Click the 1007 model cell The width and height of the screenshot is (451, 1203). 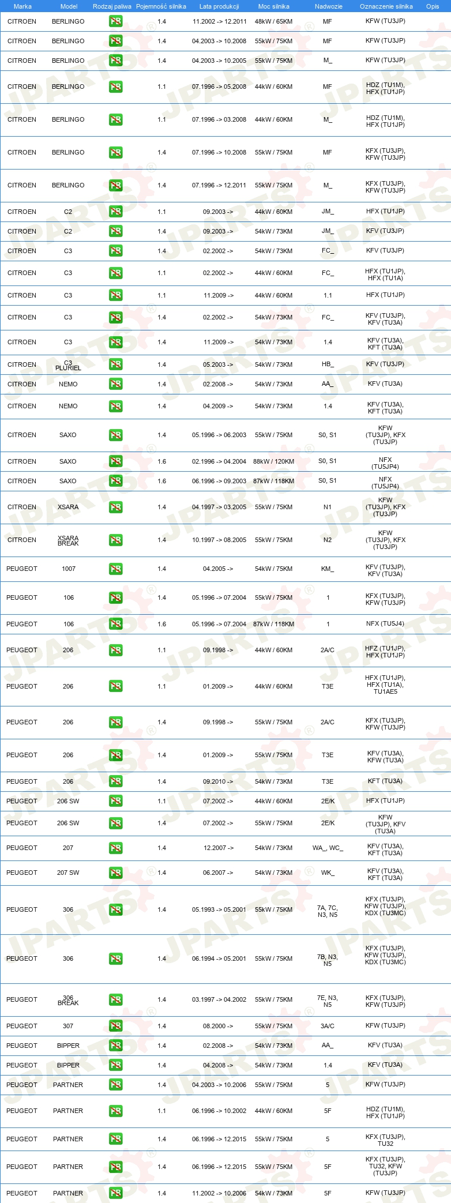tap(69, 569)
